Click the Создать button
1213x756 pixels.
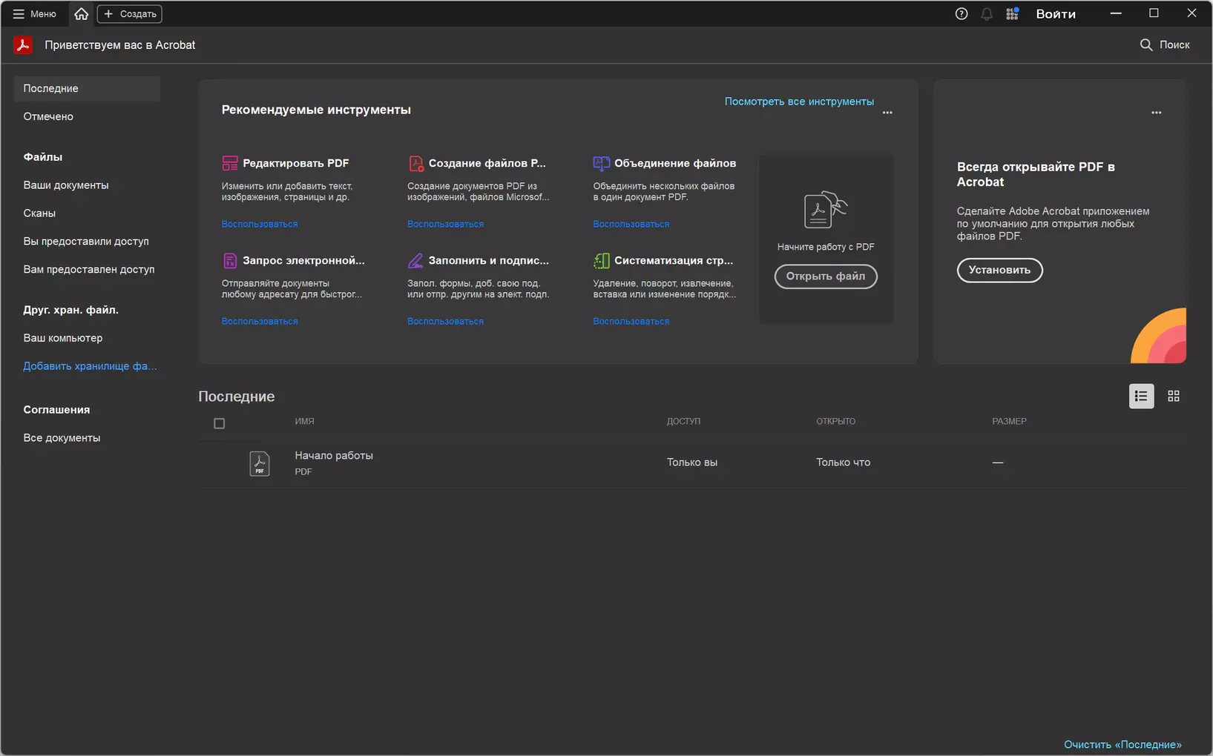point(130,14)
